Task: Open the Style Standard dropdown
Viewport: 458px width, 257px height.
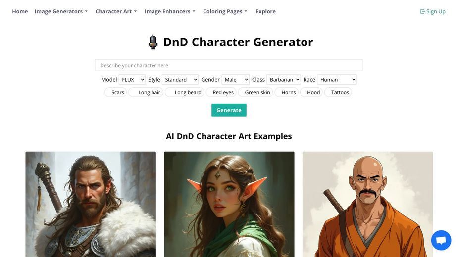Action: [x=180, y=80]
